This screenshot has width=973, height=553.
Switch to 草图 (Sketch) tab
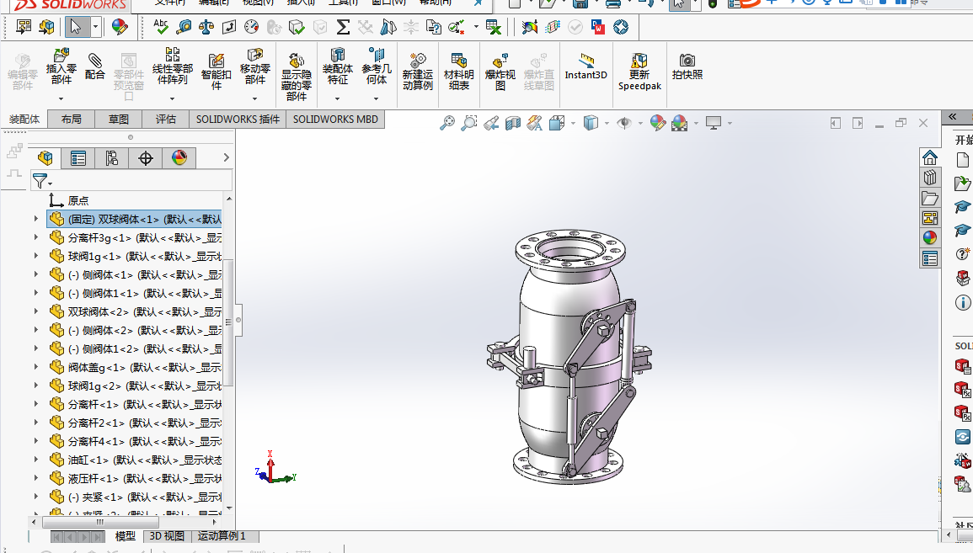pos(119,119)
